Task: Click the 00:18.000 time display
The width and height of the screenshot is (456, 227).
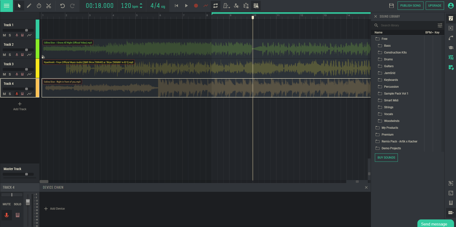Action: point(100,6)
